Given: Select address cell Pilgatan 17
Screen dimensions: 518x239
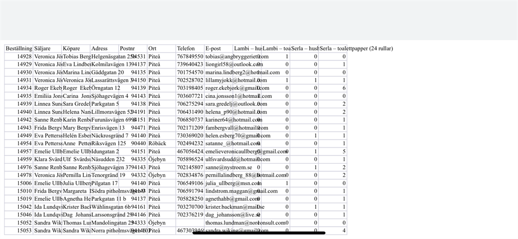Looking at the screenshot, I should point(105,183).
